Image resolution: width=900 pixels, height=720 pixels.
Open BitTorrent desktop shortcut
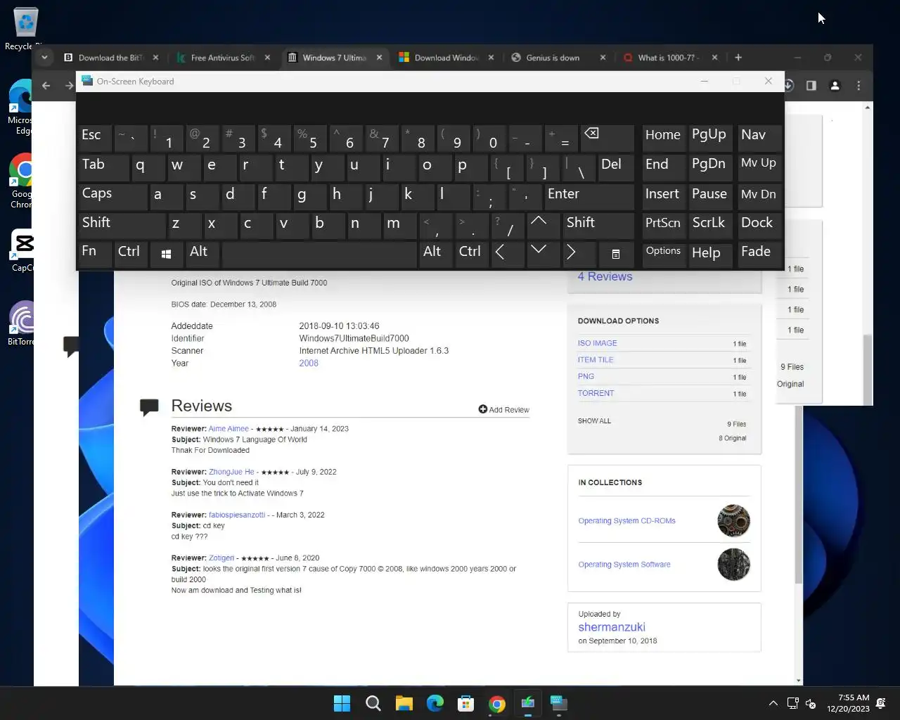click(22, 323)
